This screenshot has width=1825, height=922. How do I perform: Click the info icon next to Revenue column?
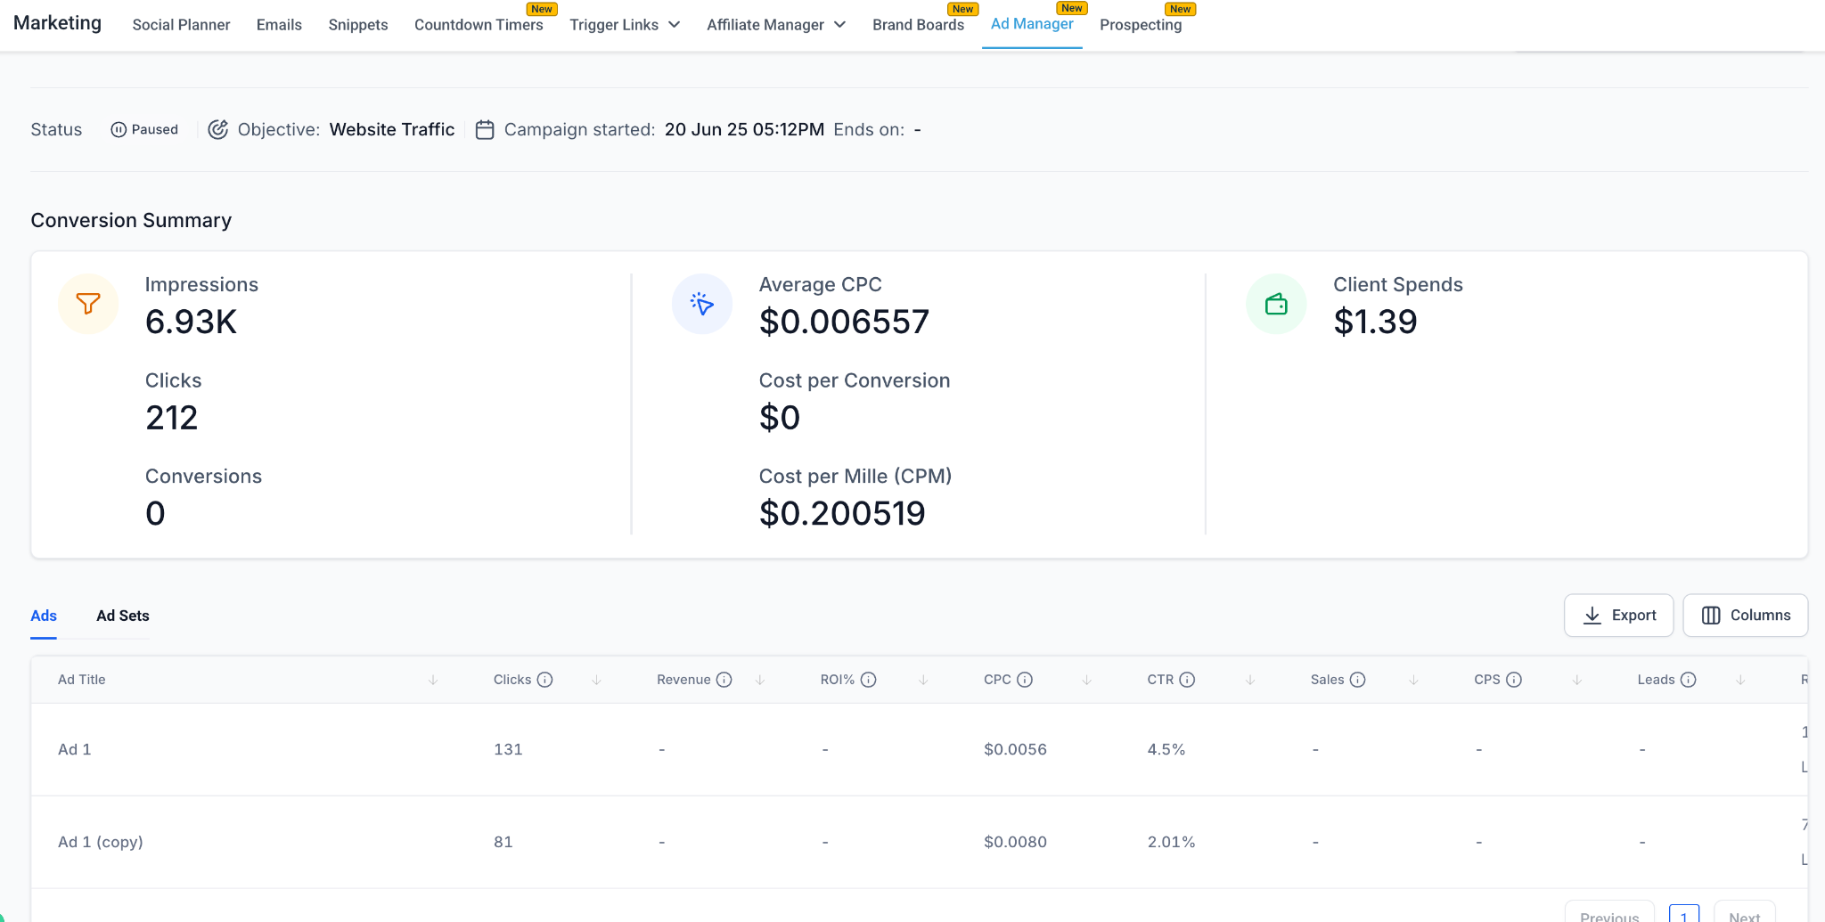tap(724, 680)
